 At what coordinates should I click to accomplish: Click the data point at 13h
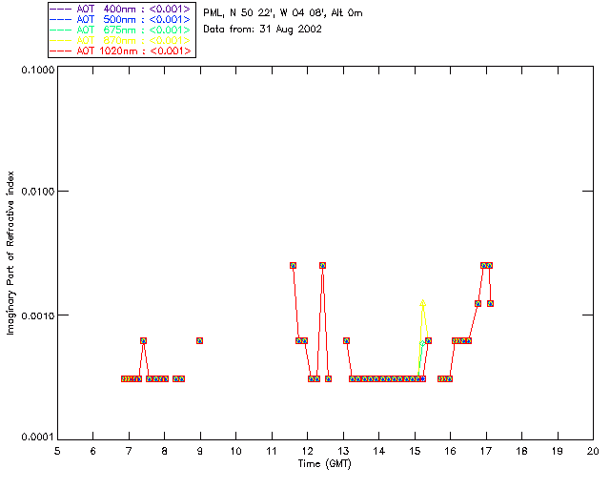(346, 341)
